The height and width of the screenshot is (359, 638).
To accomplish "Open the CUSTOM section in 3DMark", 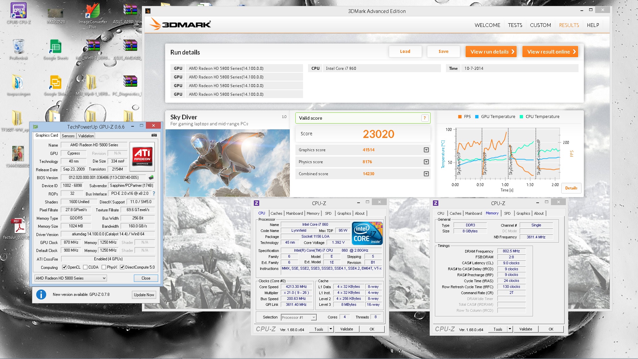I will pyautogui.click(x=540, y=25).
